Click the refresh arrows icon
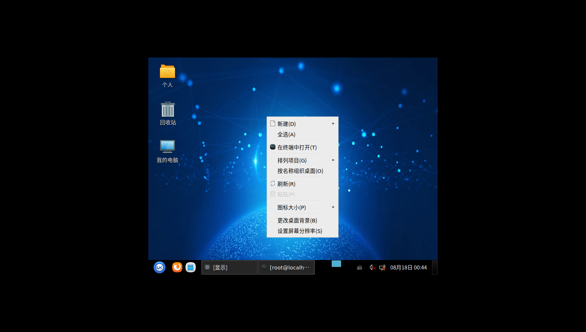Viewport: 586px width, 332px height. (x=273, y=183)
